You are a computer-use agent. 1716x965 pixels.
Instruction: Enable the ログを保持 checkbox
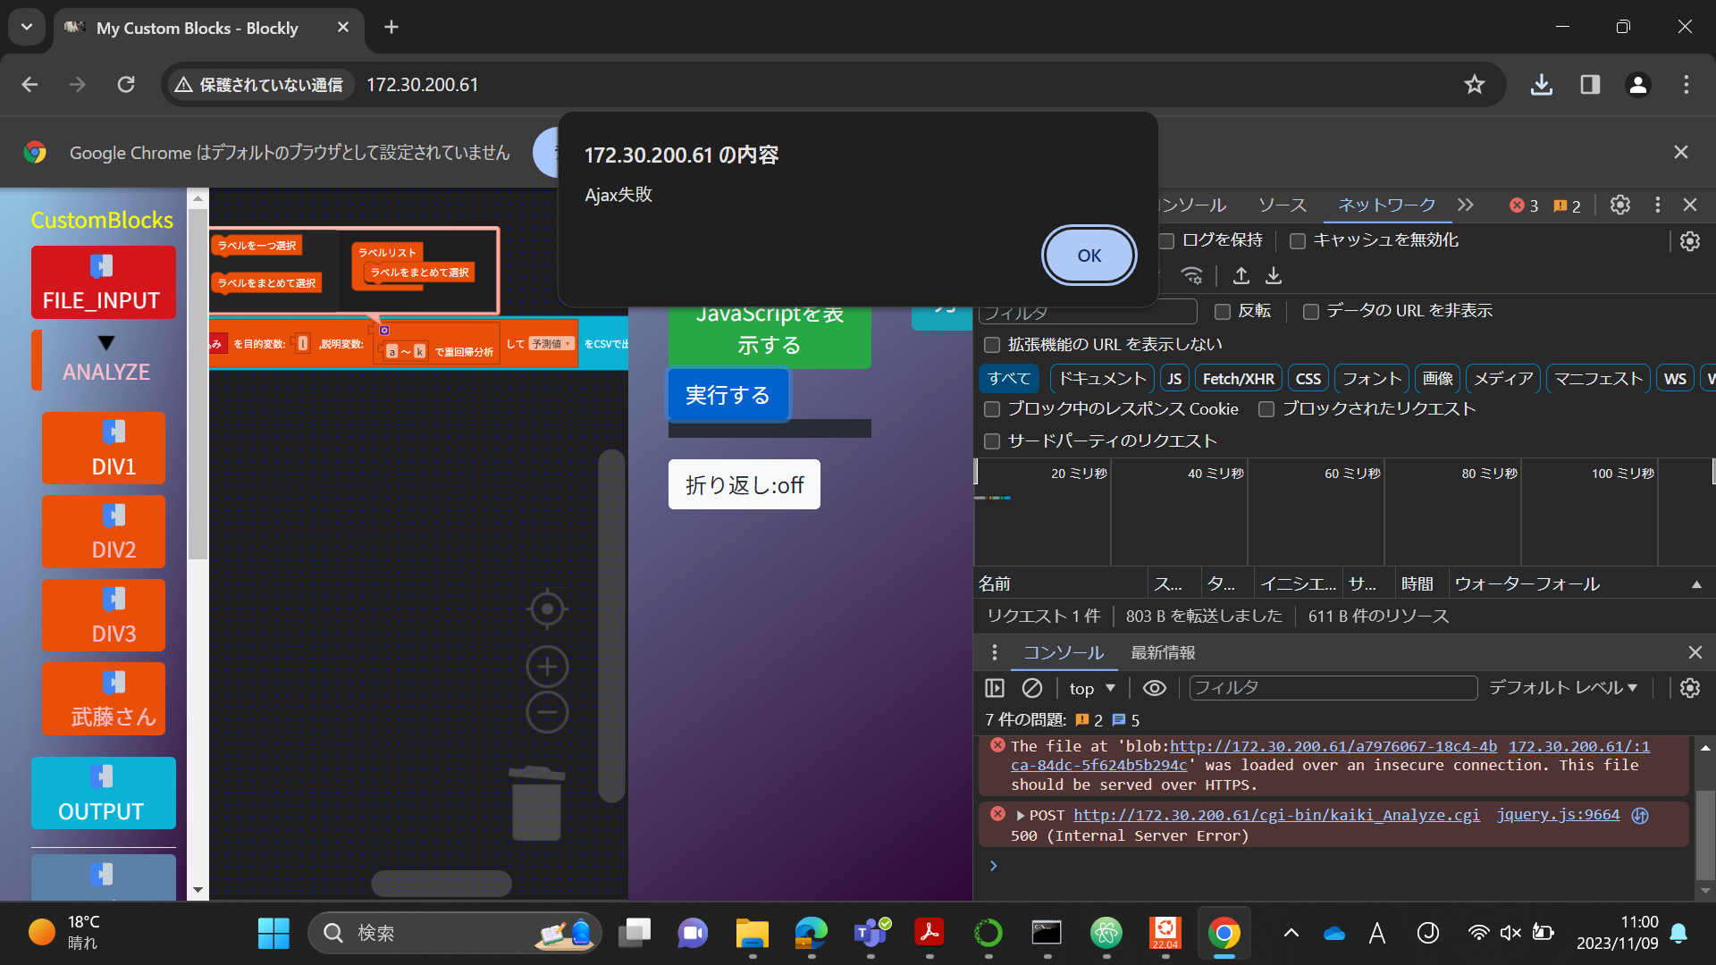pos(1166,240)
